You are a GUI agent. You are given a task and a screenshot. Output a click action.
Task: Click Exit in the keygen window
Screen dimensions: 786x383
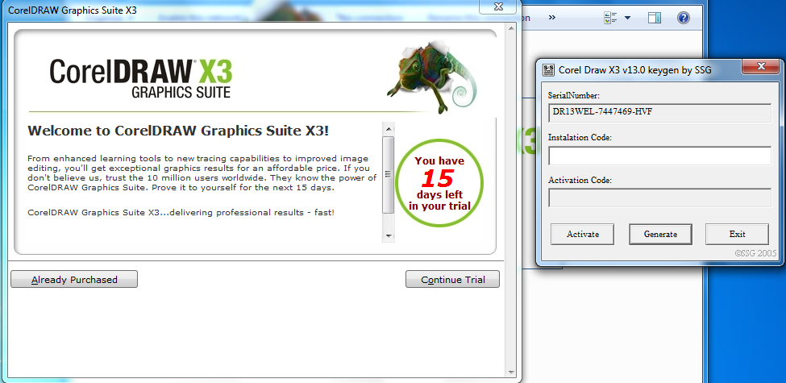tap(737, 234)
